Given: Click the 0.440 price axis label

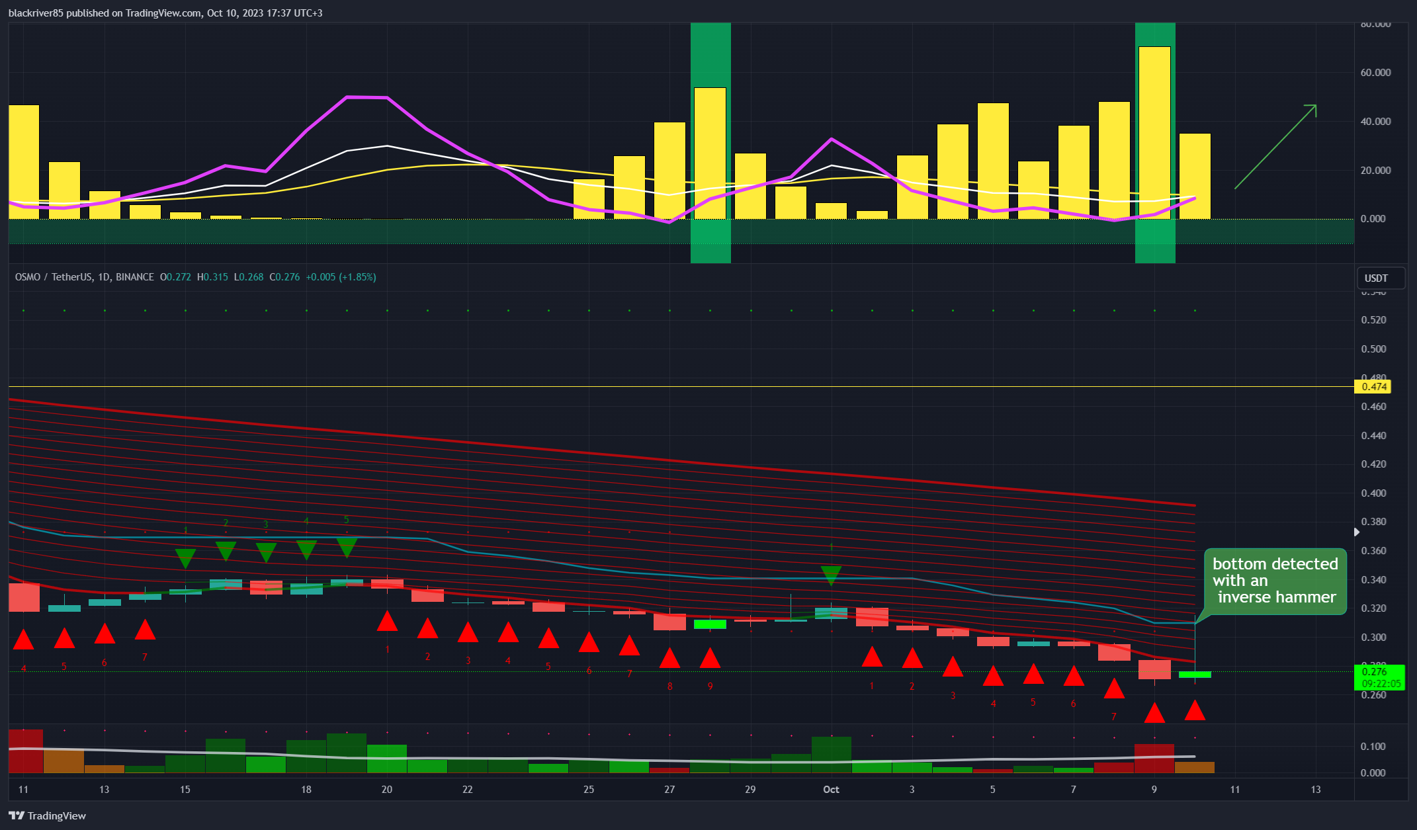Looking at the screenshot, I should (x=1373, y=436).
